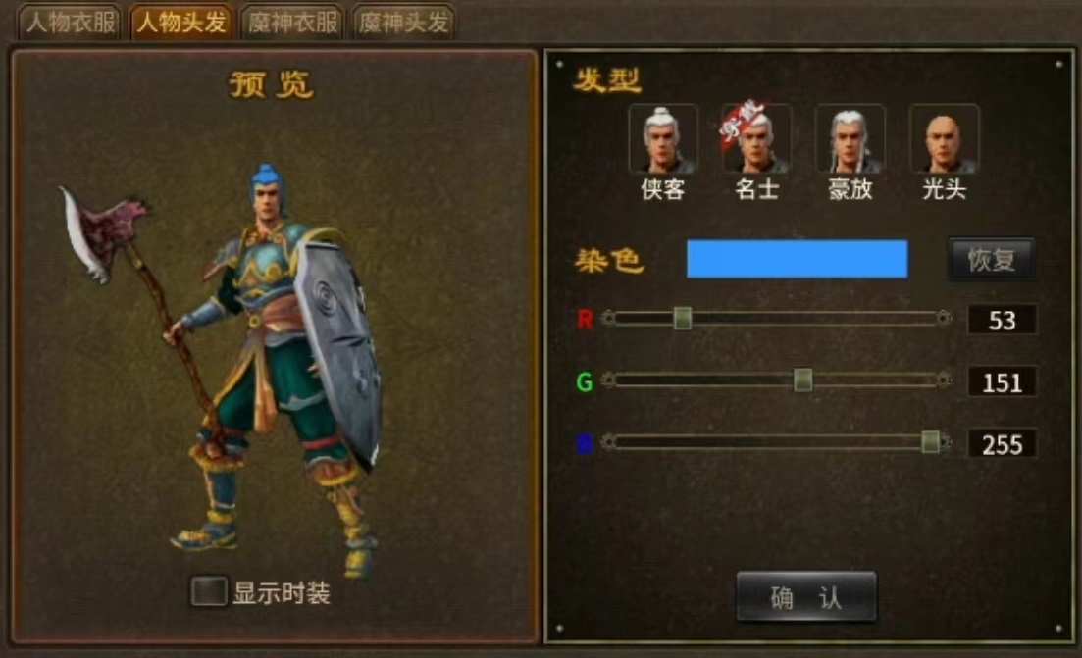This screenshot has height=658, width=1082.
Task: Click the G value field showing 151
Action: (x=1002, y=382)
